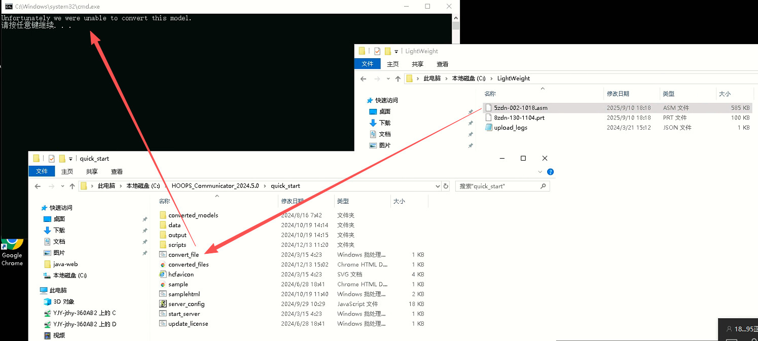This screenshot has height=341, width=758.
Task: Click cmd.exe title bar icon
Action: [x=9, y=6]
